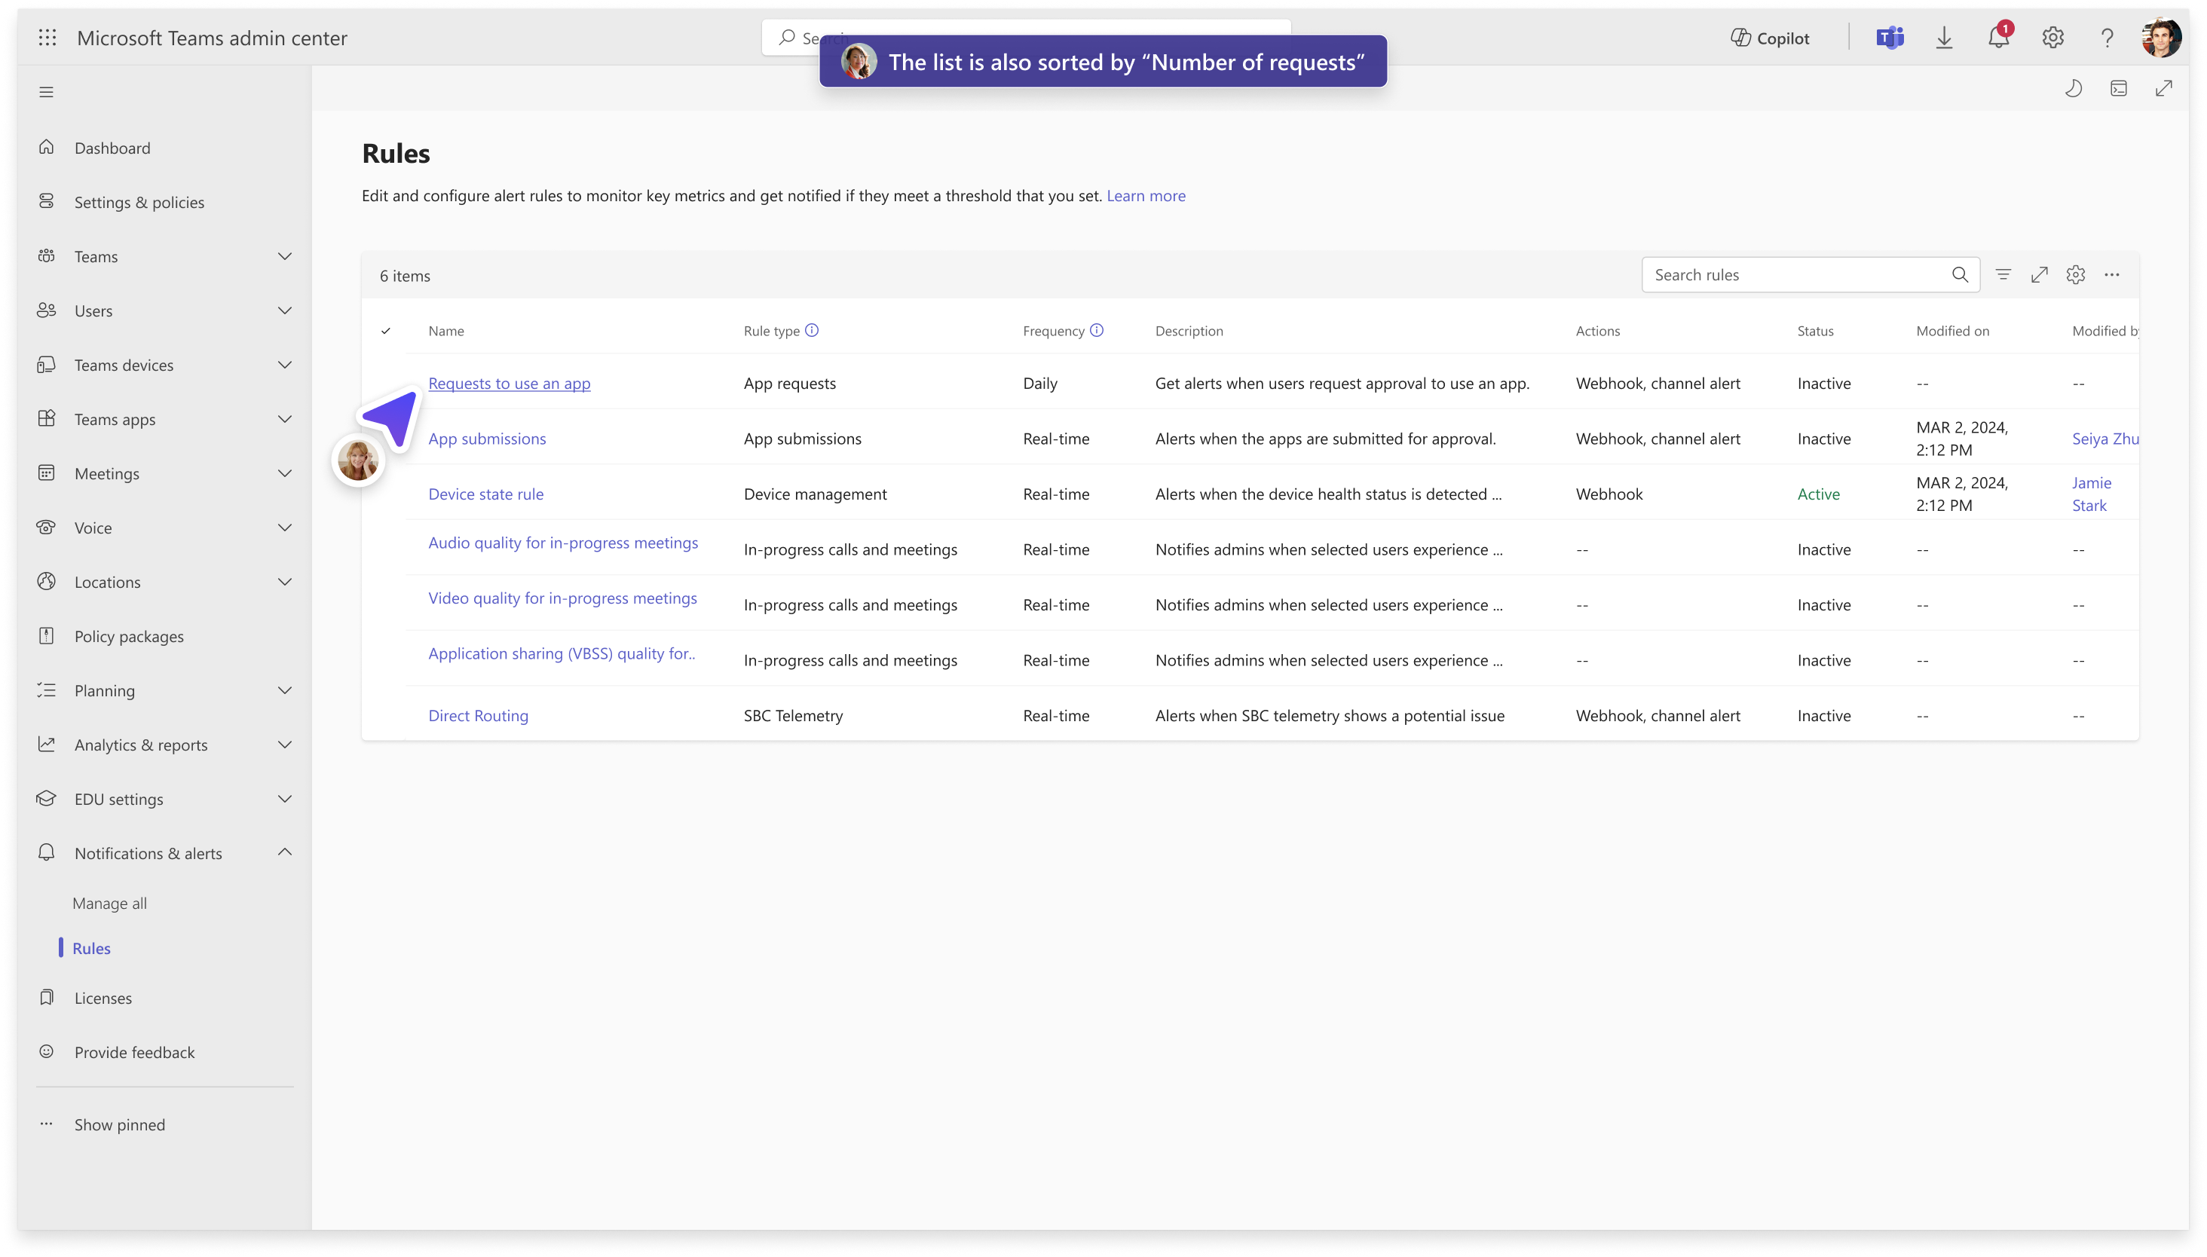Sort by the Status column header

point(1815,331)
